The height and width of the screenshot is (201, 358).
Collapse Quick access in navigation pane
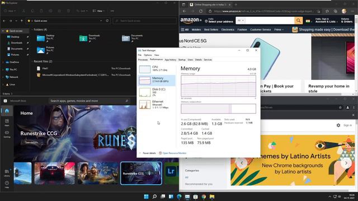point(3,31)
